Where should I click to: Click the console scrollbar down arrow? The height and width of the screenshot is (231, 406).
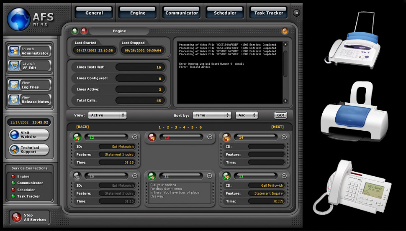click(x=285, y=101)
